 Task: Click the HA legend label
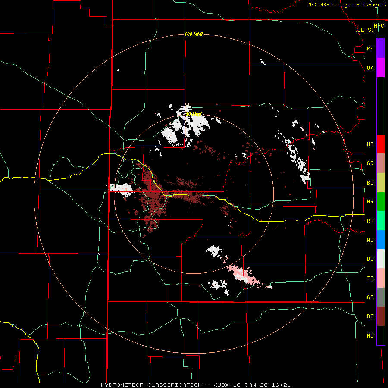click(x=370, y=144)
